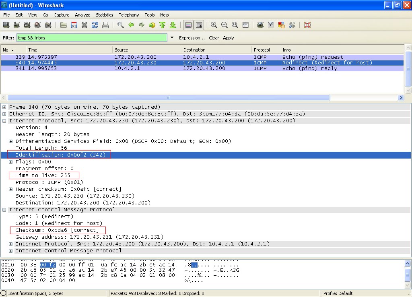This screenshot has width=412, height=297.
Task: Clear the display filter
Action: click(x=214, y=38)
